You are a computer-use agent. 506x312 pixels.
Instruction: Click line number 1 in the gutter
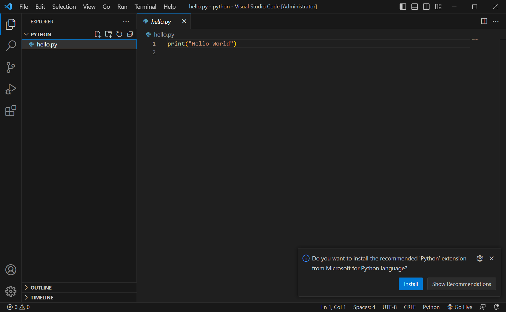[x=154, y=44]
